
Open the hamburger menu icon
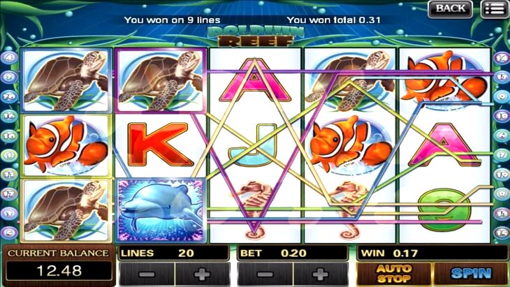pos(495,9)
